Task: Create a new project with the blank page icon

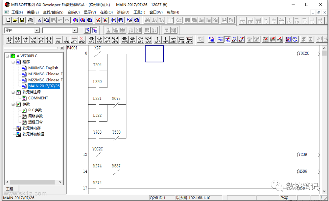Action: 8,20
